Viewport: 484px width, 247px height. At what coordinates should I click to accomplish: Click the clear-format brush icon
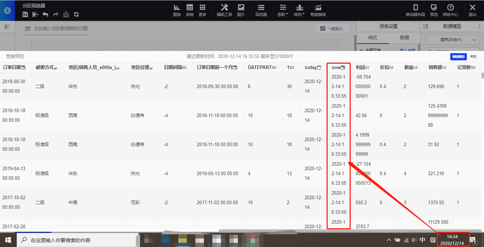tap(66, 15)
